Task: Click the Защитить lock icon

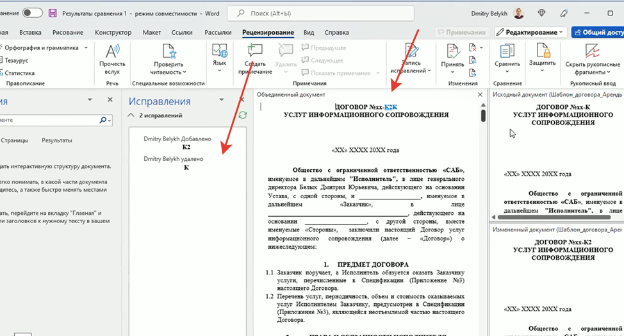Action: point(543,51)
